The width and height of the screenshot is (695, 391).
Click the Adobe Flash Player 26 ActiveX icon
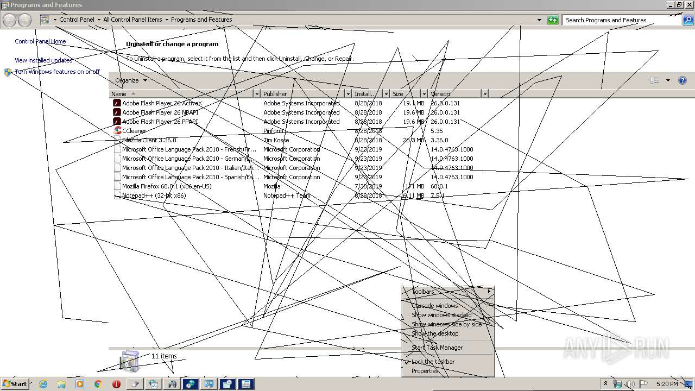click(x=117, y=103)
